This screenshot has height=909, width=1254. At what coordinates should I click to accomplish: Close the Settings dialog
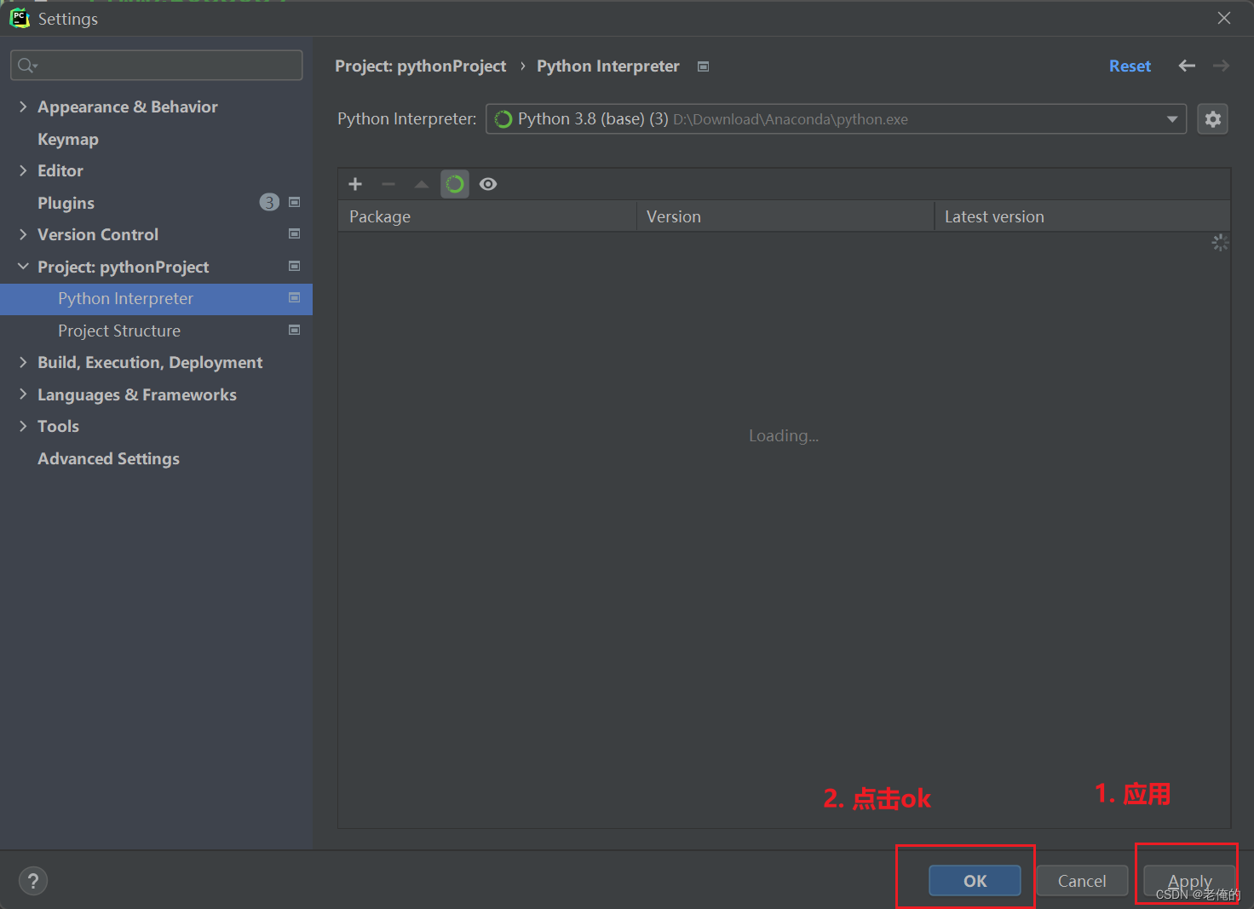pos(1224,18)
